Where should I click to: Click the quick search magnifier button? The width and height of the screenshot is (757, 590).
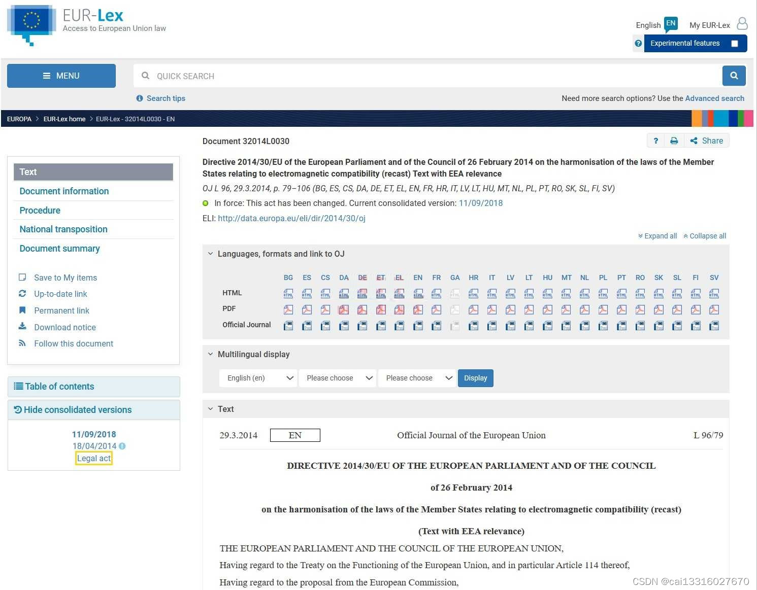[734, 76]
